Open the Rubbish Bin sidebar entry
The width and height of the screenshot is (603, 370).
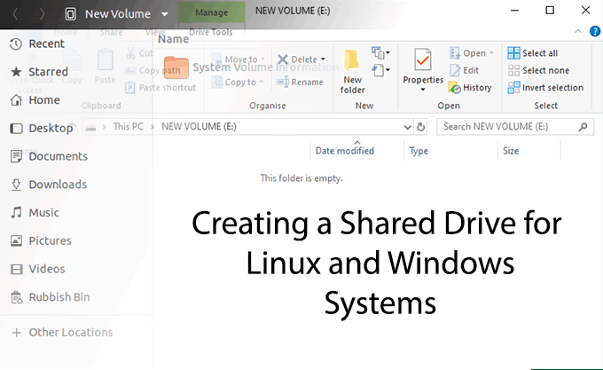point(59,297)
